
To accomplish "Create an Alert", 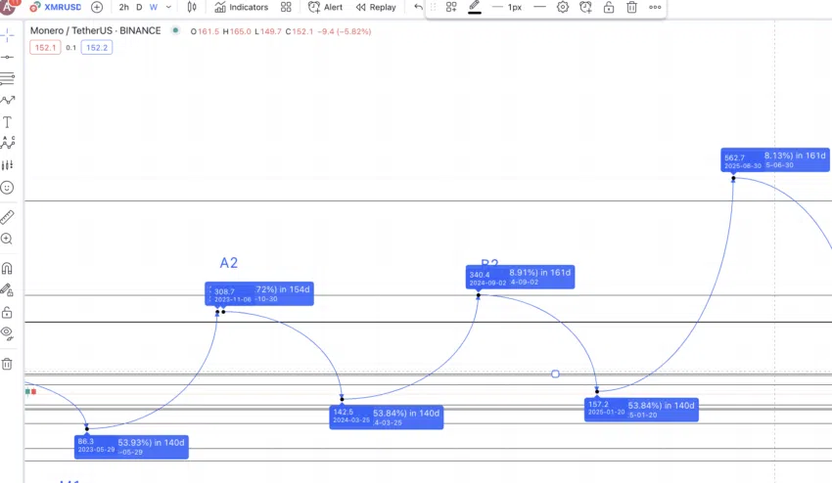I will (x=325, y=7).
